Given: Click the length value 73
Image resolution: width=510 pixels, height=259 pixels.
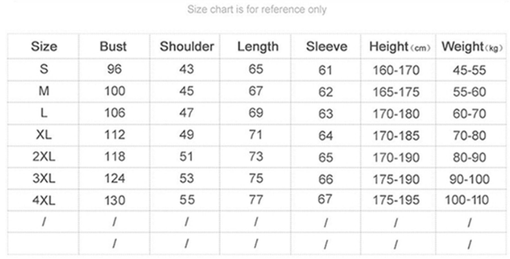Looking at the screenshot, I should 256,157.
